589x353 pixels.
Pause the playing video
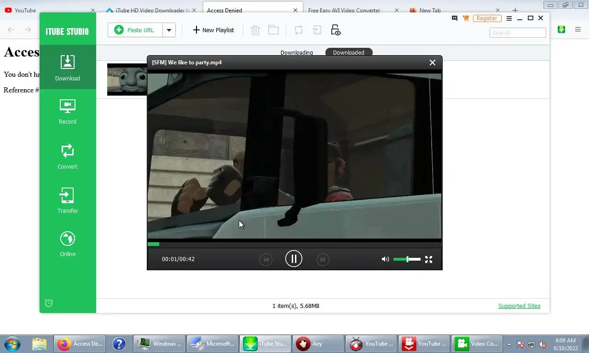(x=294, y=259)
